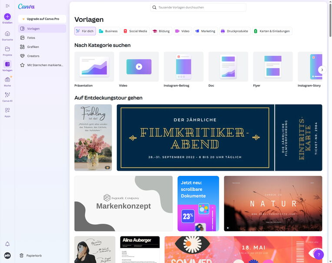Click the purple Erstellen plus button

pyautogui.click(x=7, y=17)
